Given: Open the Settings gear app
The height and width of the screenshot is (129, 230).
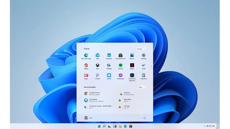Looking at the screenshot, I should point(144,56).
